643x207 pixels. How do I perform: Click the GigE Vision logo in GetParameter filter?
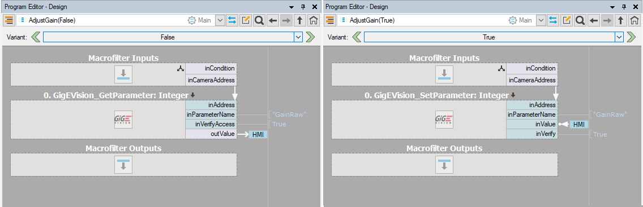tap(123, 120)
